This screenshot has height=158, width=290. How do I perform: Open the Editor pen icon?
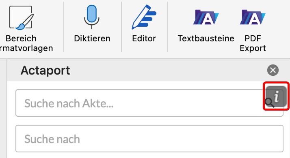tap(144, 17)
